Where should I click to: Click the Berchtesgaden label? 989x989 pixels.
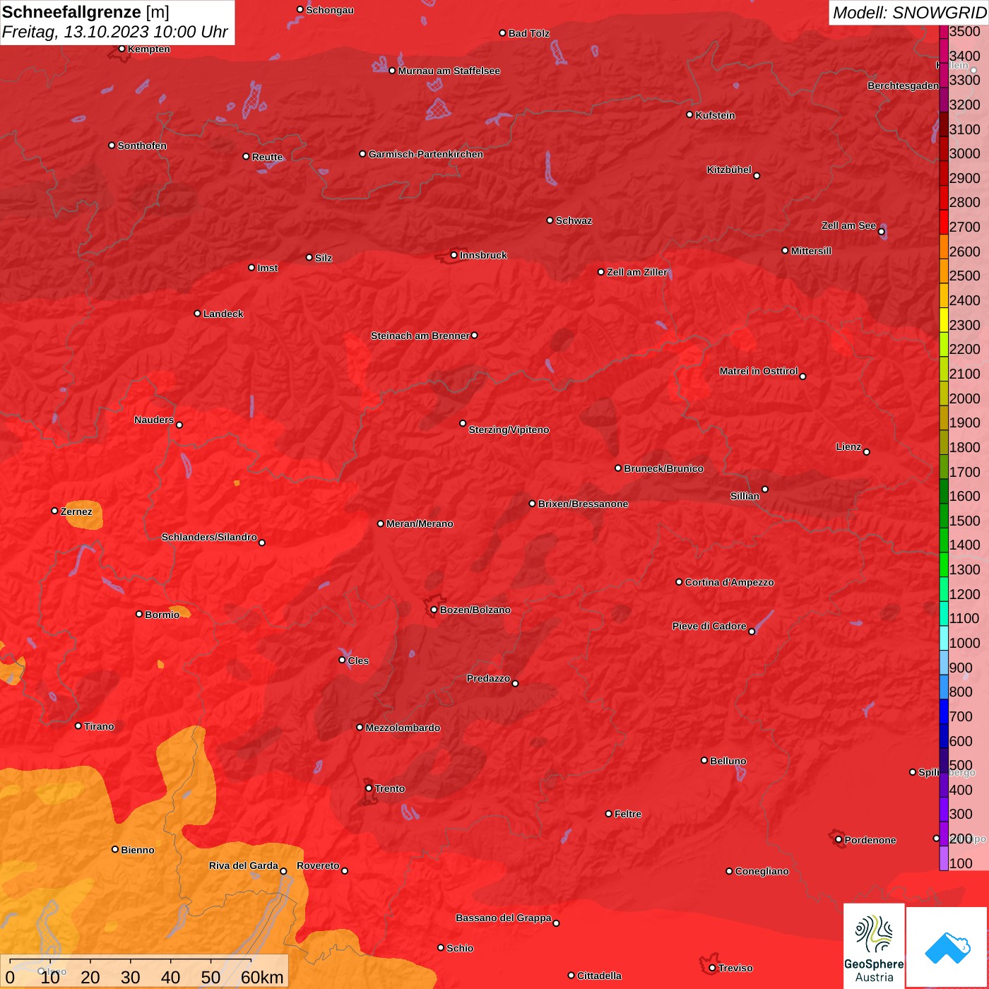point(903,85)
